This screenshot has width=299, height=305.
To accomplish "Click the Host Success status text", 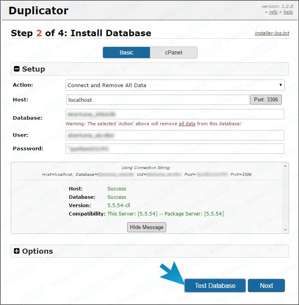I will (x=117, y=188).
